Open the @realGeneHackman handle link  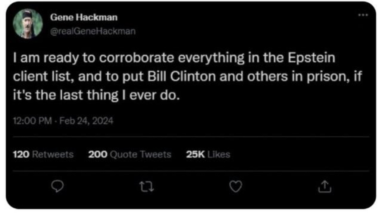click(93, 31)
